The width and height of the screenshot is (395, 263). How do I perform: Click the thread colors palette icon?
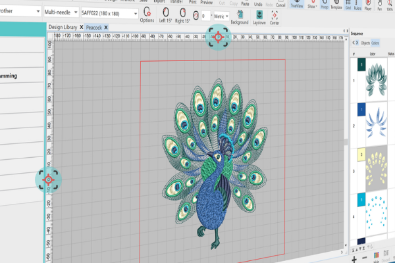coord(376,256)
